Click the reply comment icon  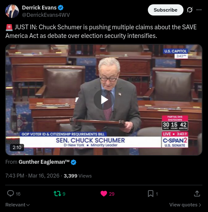pyautogui.click(x=10, y=193)
